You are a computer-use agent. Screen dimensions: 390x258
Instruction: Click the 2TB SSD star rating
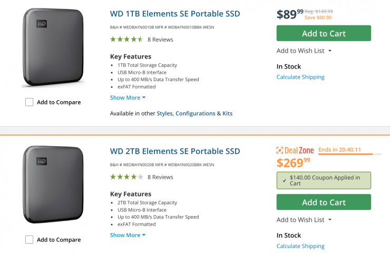126,177
